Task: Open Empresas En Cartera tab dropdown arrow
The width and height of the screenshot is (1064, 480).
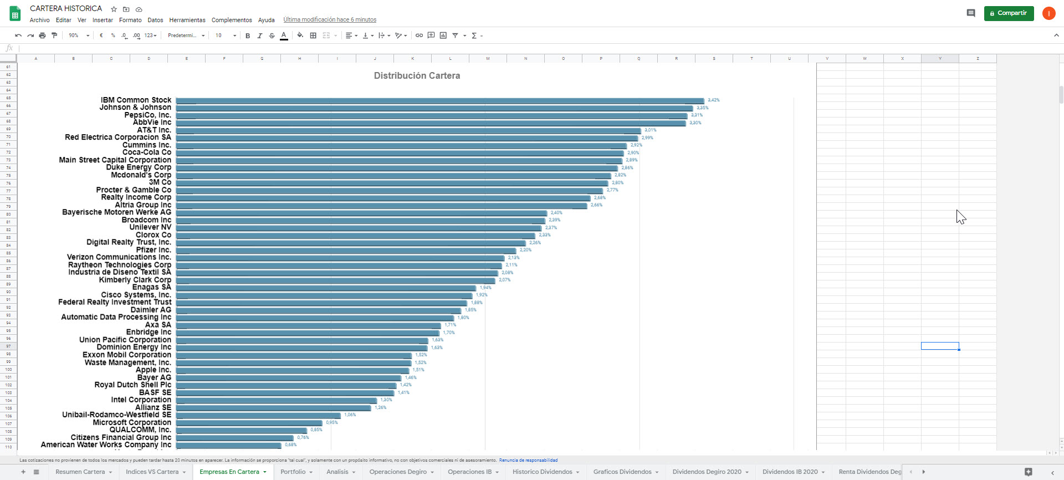Action: click(x=265, y=472)
